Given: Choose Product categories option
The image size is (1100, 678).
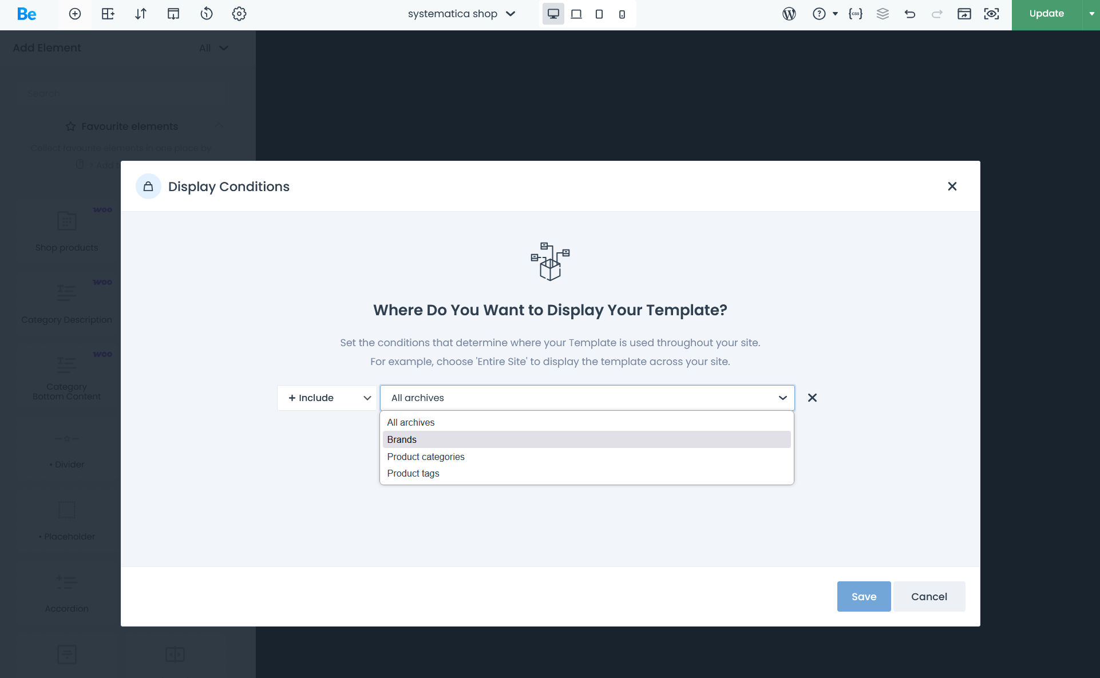Looking at the screenshot, I should 426,457.
